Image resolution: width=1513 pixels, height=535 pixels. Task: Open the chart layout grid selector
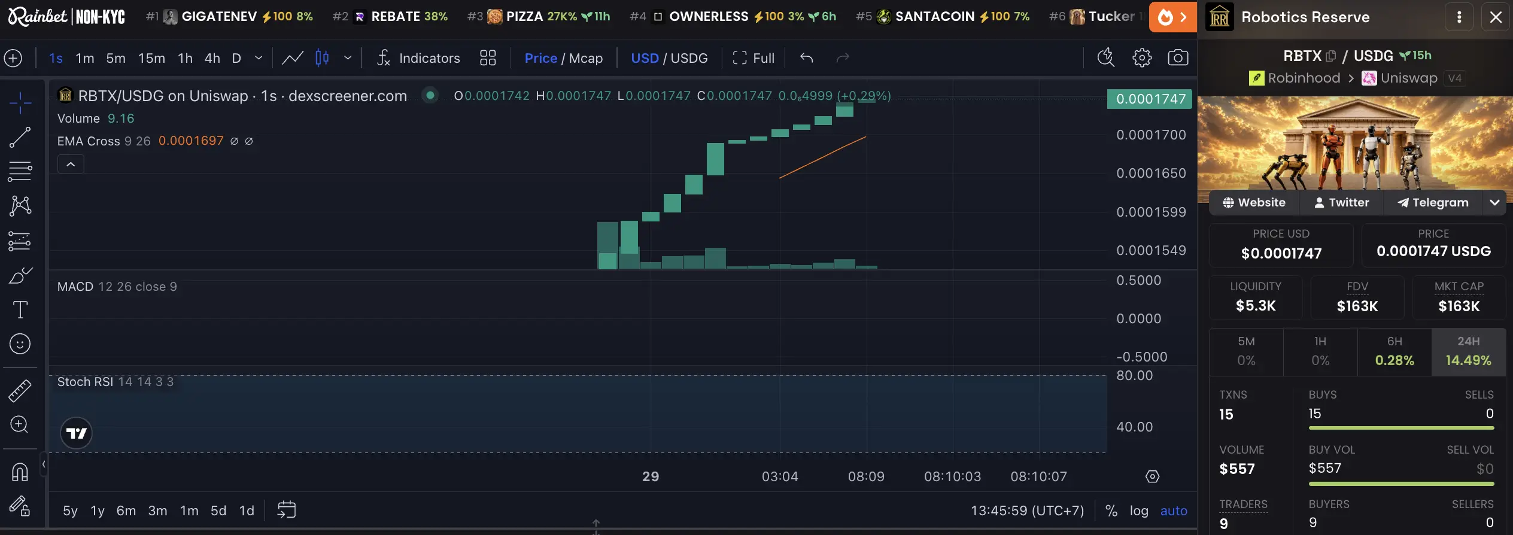pos(488,58)
